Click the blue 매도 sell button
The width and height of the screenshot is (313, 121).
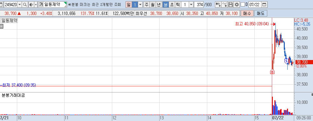coord(260,14)
